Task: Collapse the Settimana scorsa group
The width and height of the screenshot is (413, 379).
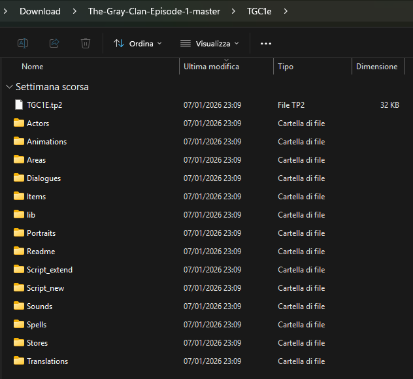Action: (8, 87)
